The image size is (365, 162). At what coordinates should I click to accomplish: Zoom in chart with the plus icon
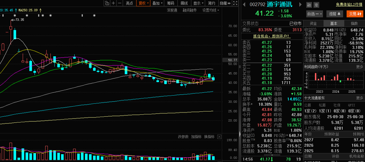pyautogui.click(x=113, y=3)
